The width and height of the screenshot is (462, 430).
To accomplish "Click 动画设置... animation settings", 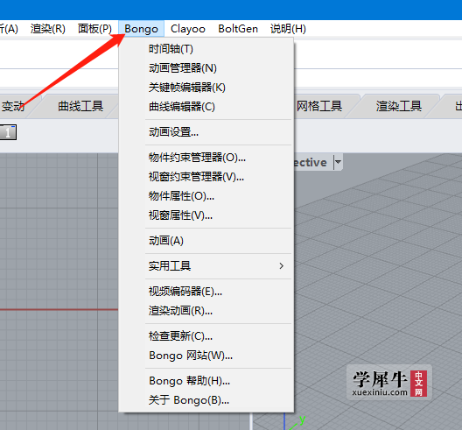I will (206, 132).
